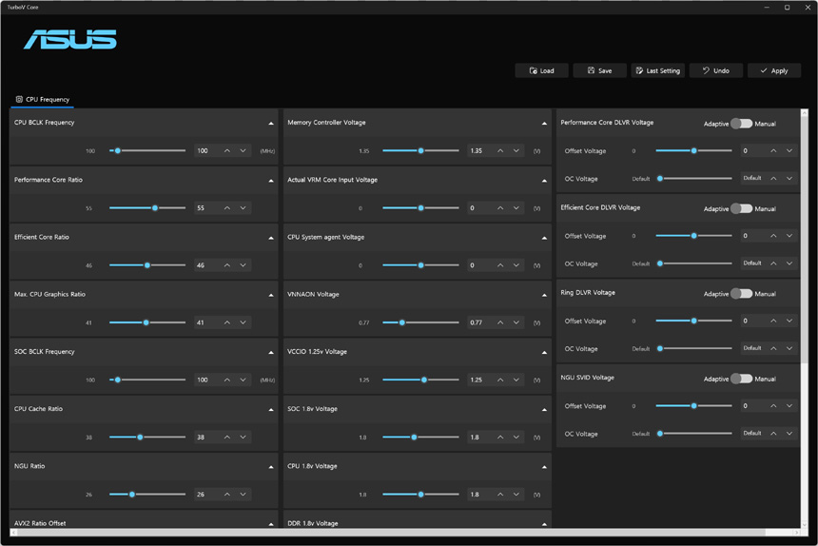Image resolution: width=818 pixels, height=546 pixels.
Task: Collapse the CPU Cache Ratio section
Action: pos(271,410)
